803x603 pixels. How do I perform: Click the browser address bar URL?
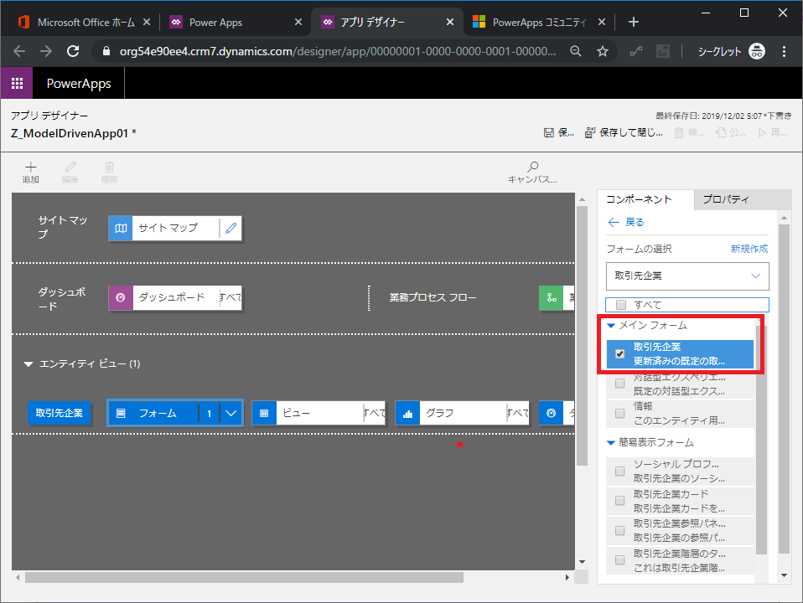click(338, 51)
